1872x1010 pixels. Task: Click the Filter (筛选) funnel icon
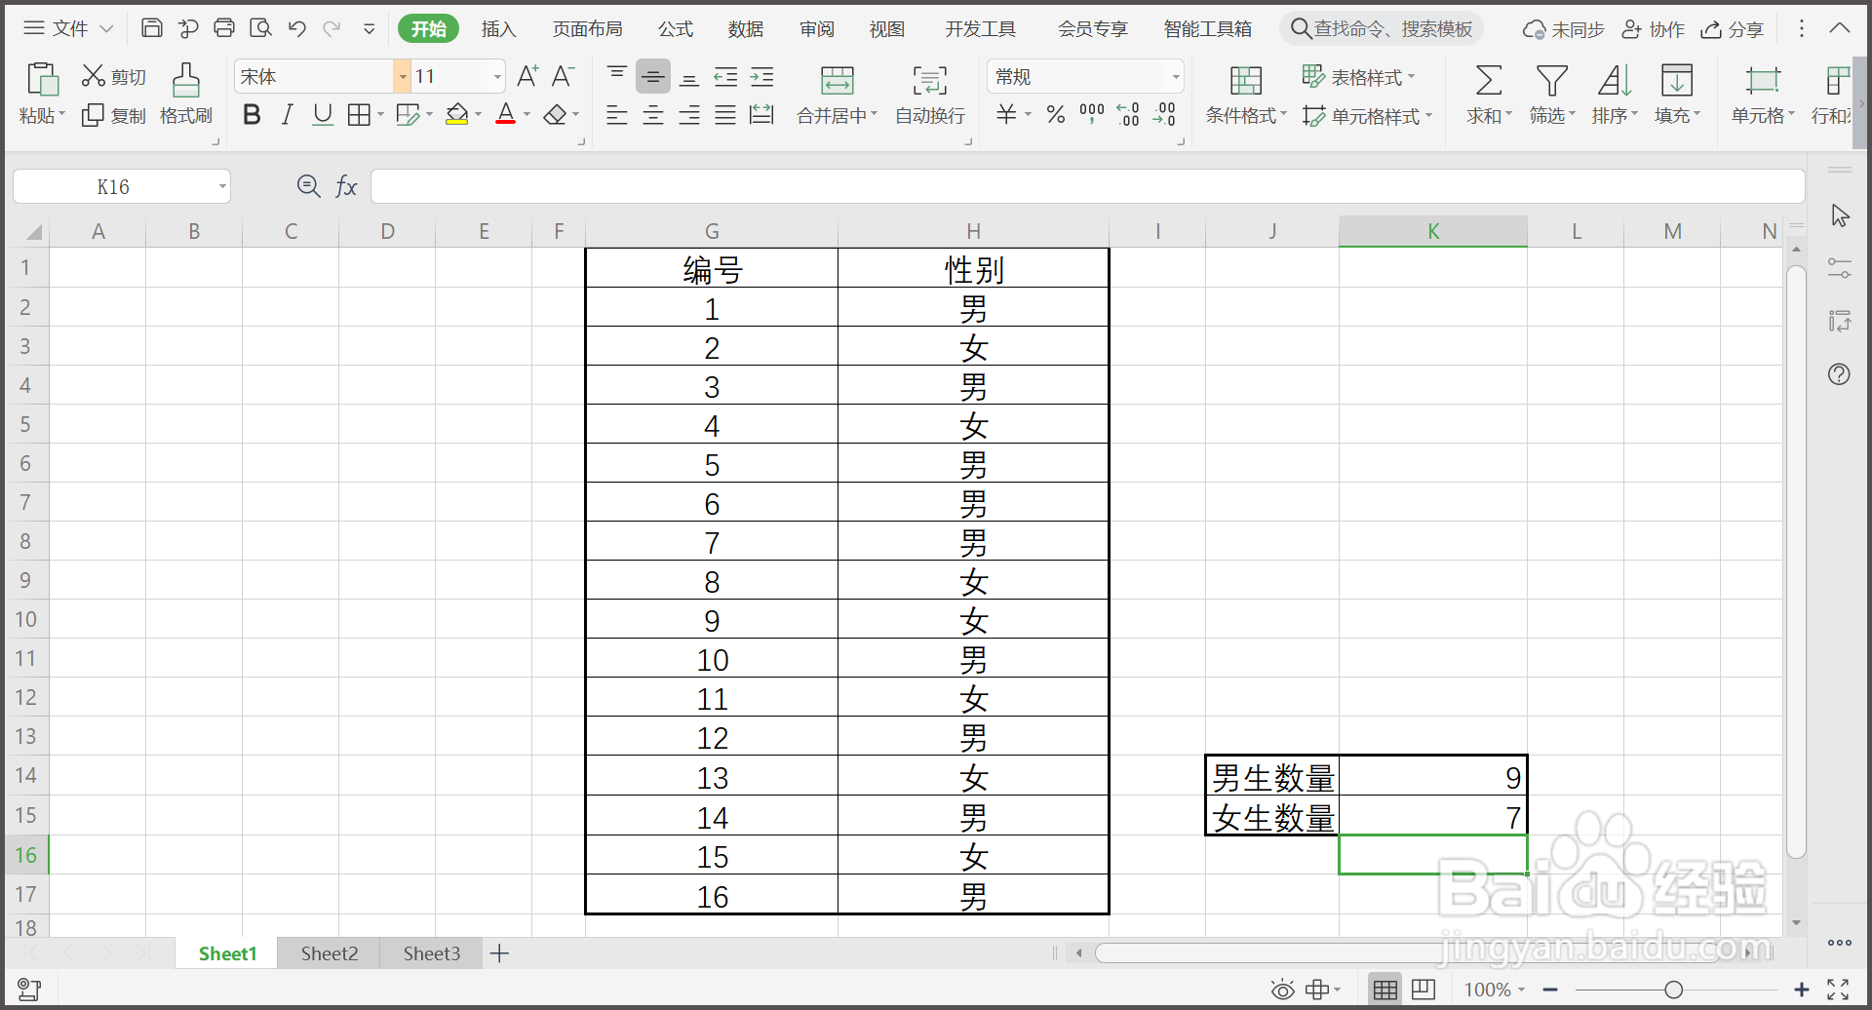[x=1551, y=79]
